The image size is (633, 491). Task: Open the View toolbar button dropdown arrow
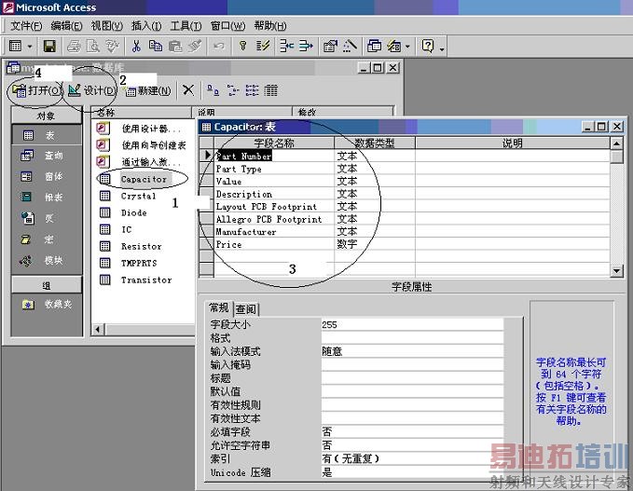click(x=30, y=47)
